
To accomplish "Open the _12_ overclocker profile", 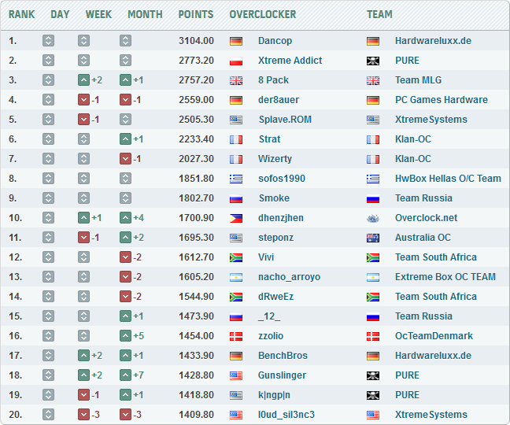I will pyautogui.click(x=269, y=316).
